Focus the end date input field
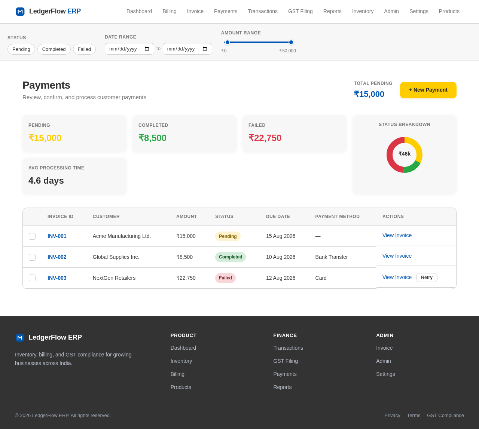The width and height of the screenshot is (479, 429). click(187, 49)
